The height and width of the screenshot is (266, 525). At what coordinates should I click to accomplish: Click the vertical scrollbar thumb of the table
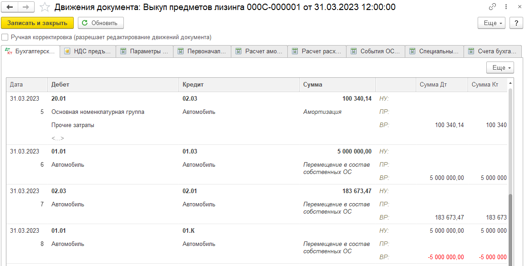pyautogui.click(x=510, y=230)
